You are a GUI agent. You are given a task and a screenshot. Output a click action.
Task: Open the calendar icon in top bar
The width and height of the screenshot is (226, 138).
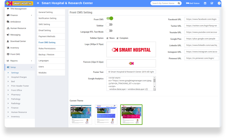(x=205, y=3)
